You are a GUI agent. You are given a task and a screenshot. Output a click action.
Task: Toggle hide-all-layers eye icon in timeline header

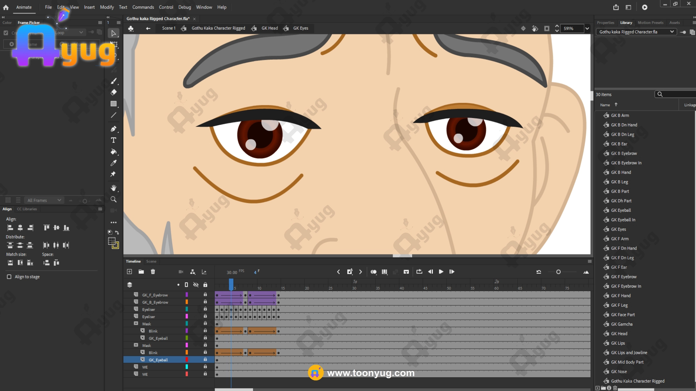[196, 285]
